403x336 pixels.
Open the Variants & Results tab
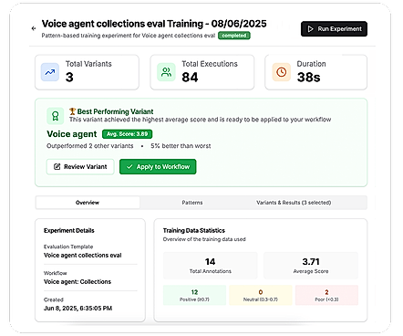(x=294, y=203)
